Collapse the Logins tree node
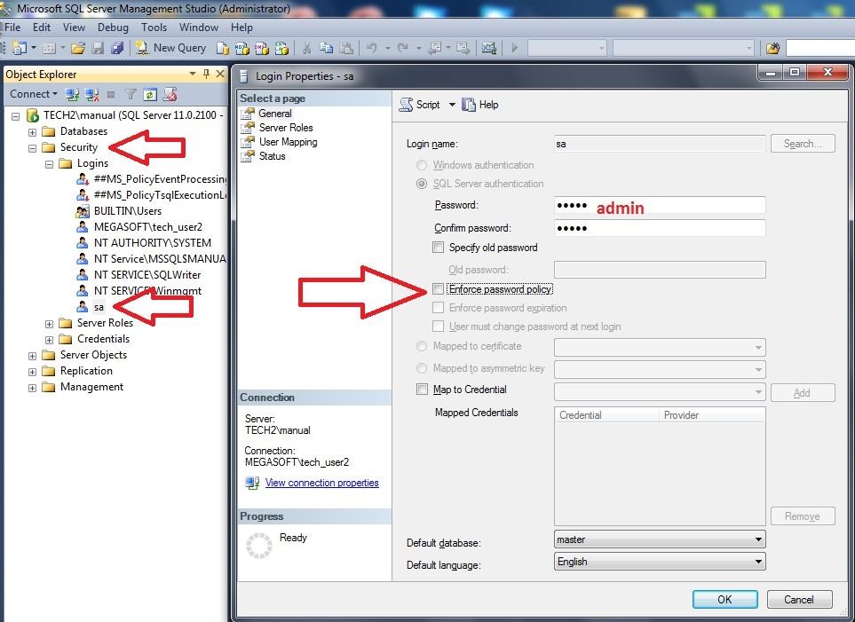Screen dimensions: 855x622 click(x=49, y=163)
